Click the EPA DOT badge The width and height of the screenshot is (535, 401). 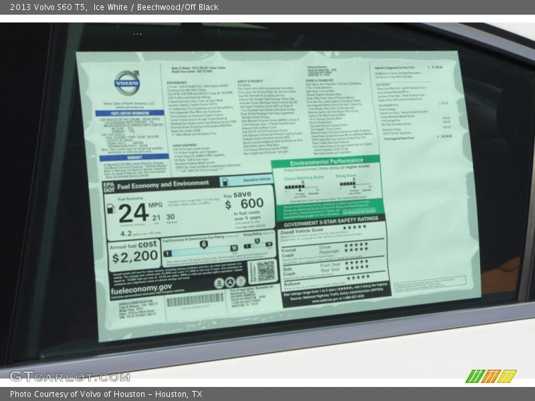pyautogui.click(x=109, y=186)
